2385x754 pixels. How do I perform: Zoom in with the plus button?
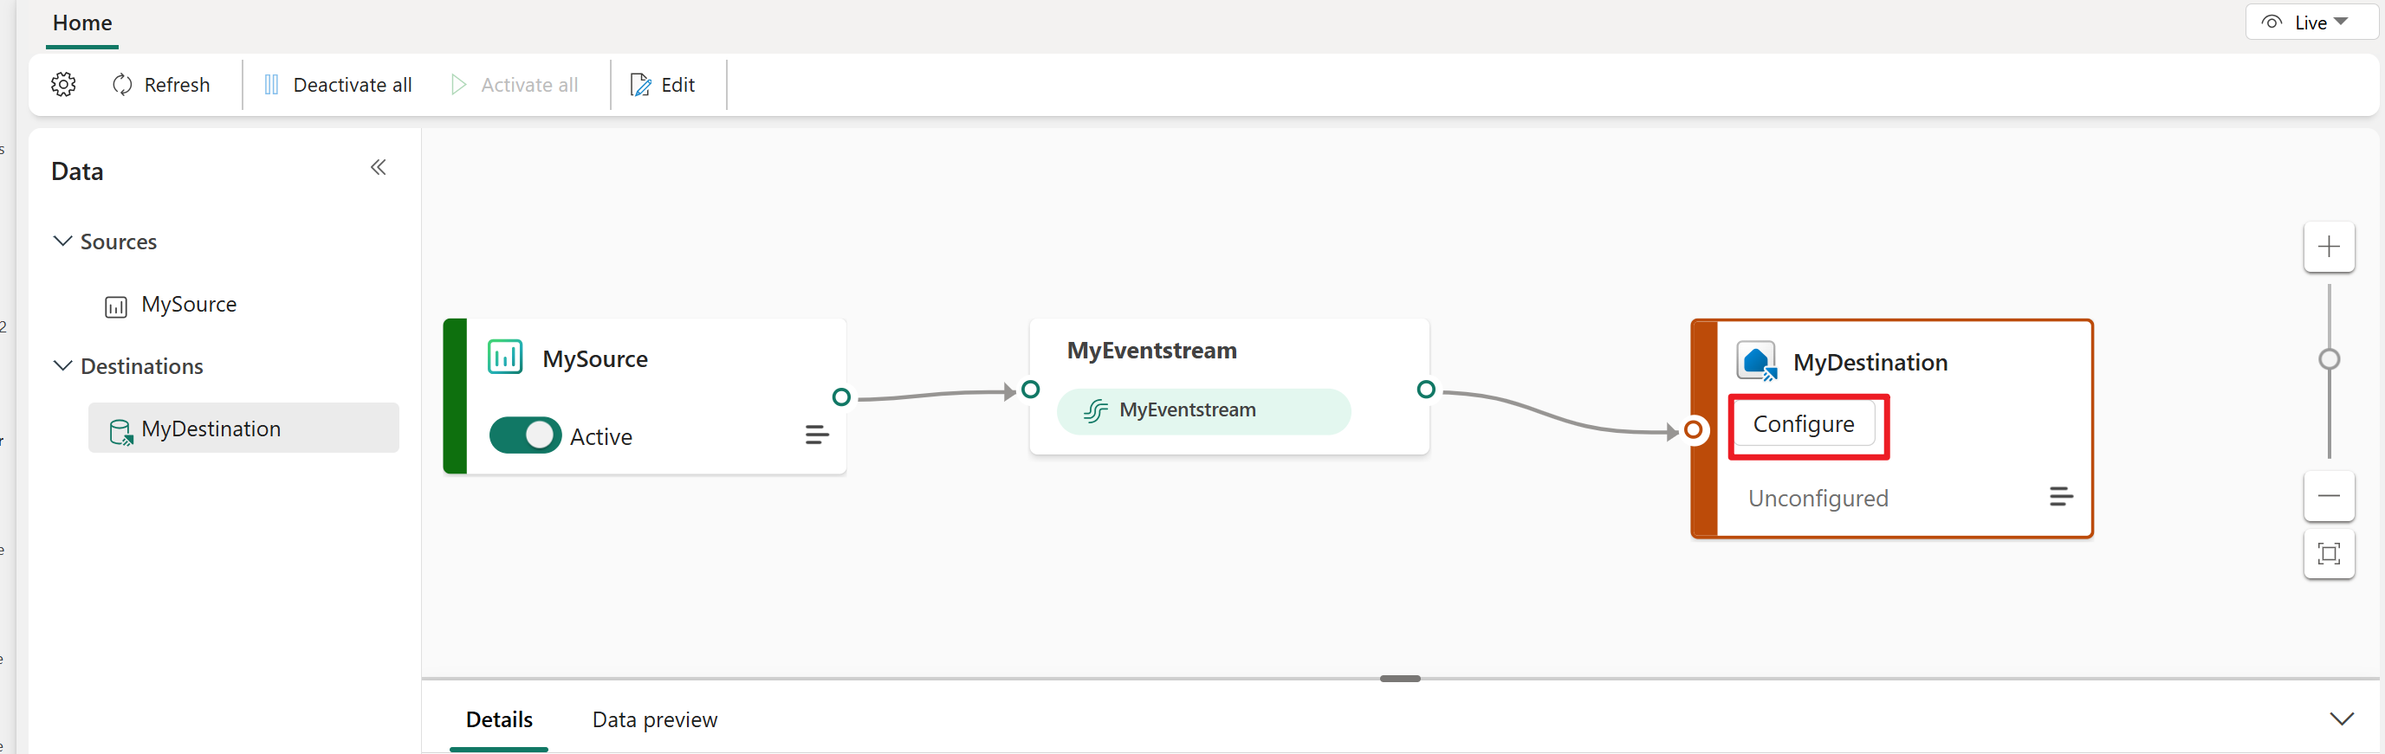pos(2329,247)
